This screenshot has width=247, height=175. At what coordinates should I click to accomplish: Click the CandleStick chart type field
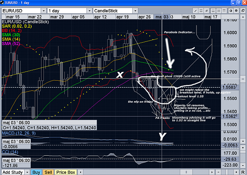(x=113, y=11)
